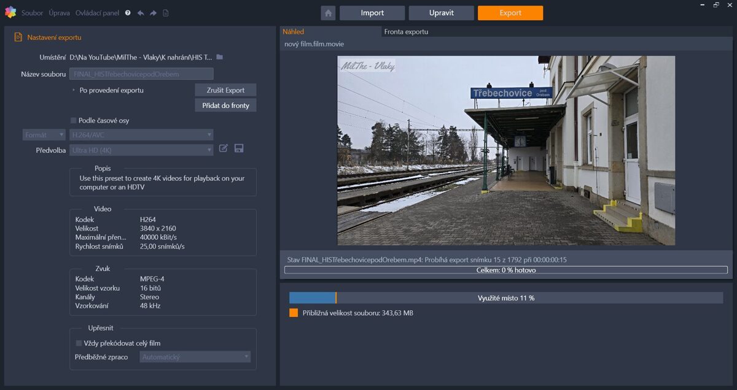Enable the Podle časové osy checkbox

[74, 121]
